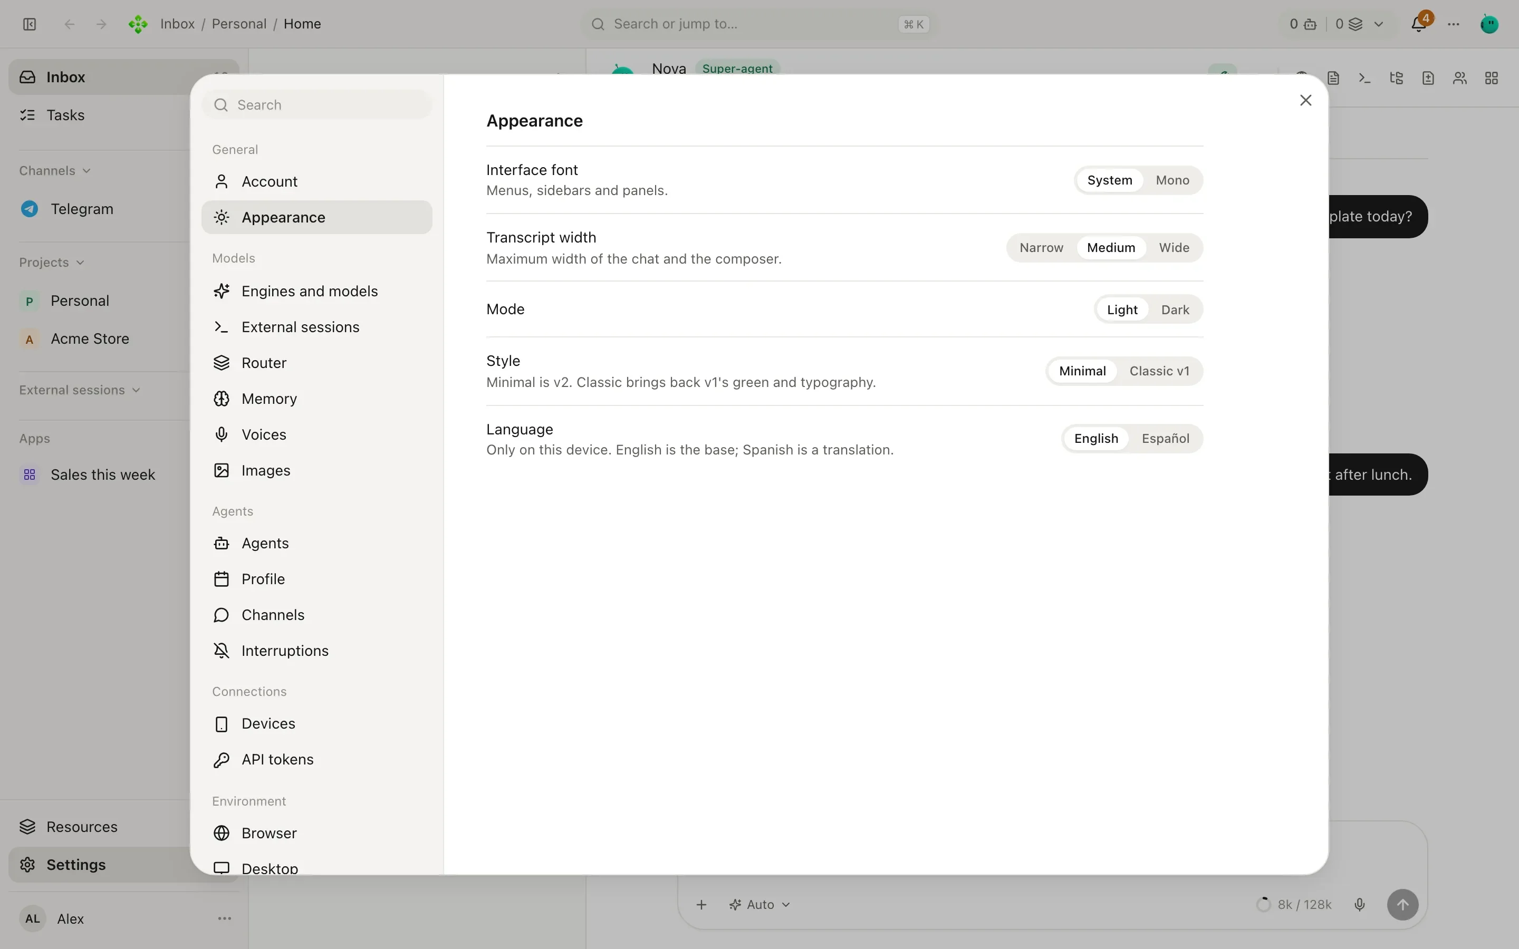
Task: Click the forward navigation arrow
Action: point(101,24)
